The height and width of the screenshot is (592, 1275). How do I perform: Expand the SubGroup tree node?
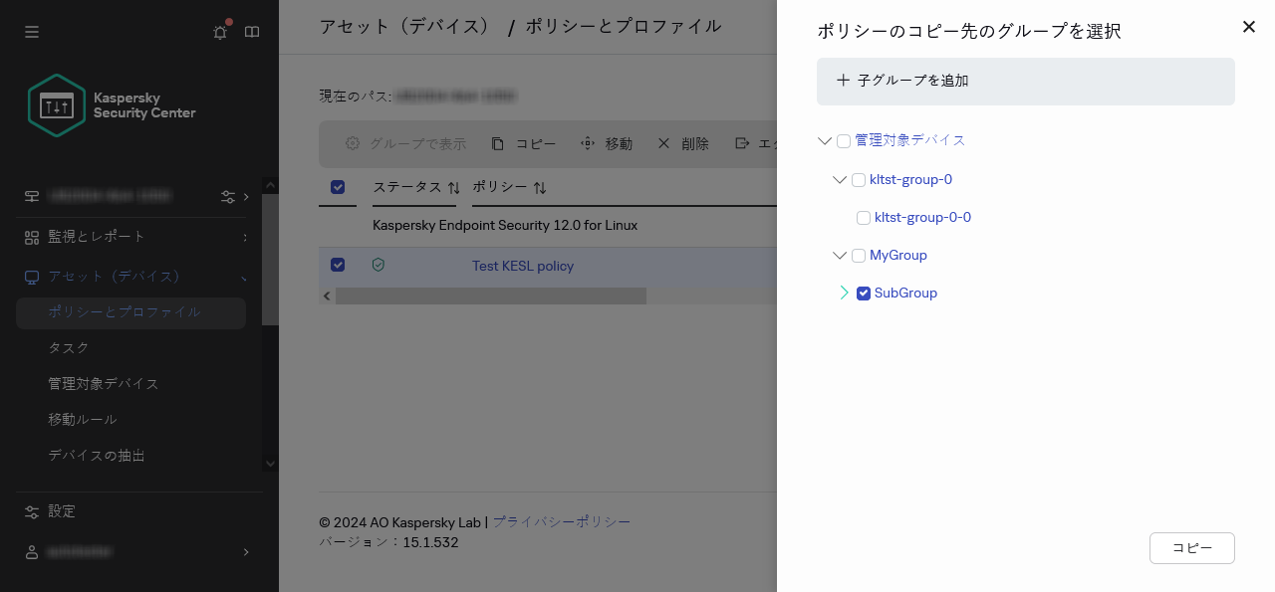pos(844,293)
